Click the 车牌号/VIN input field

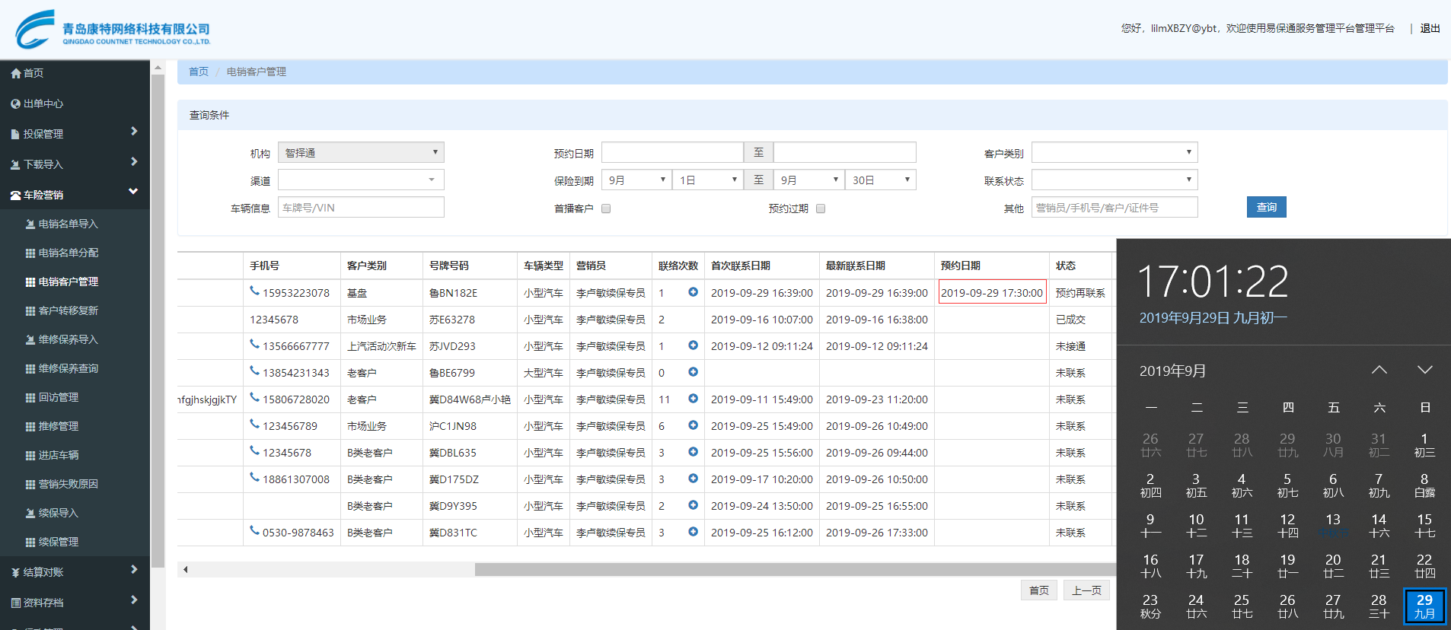pyautogui.click(x=361, y=208)
